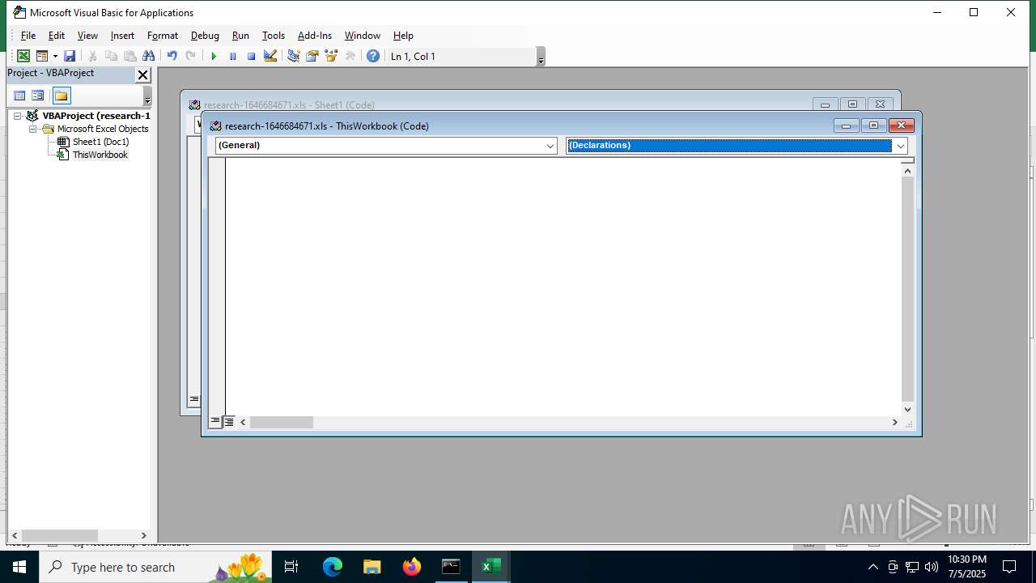The image size is (1036, 583).
Task: Switch to Excel in the taskbar
Action: click(x=490, y=567)
